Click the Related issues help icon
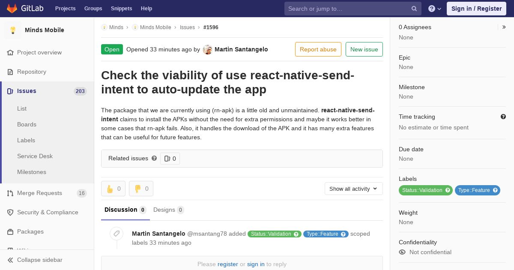Image resolution: width=514 pixels, height=270 pixels. point(154,158)
